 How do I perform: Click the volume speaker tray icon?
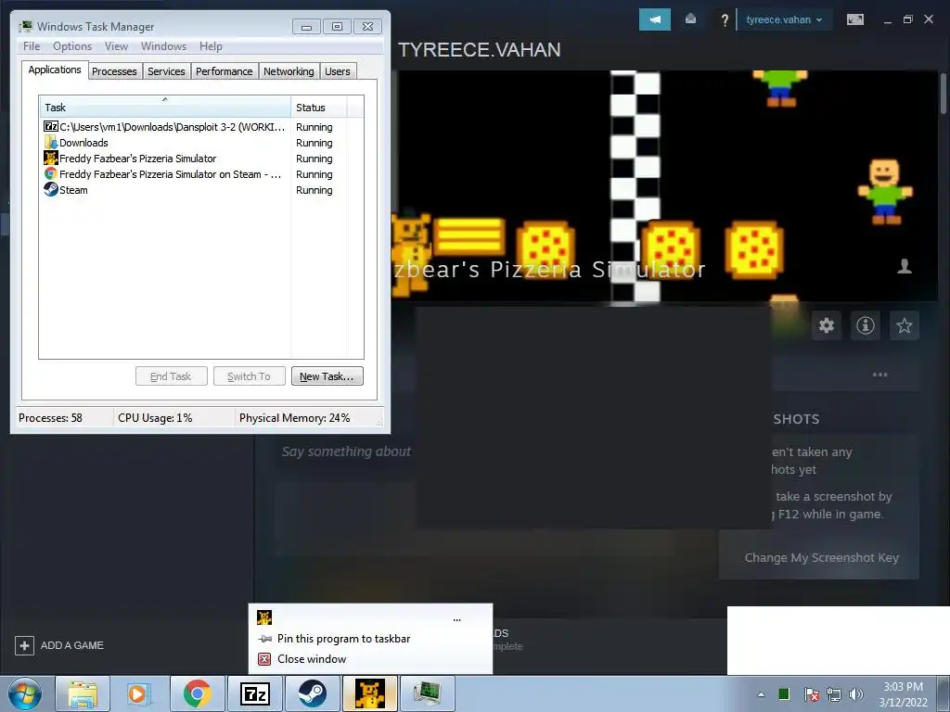pyautogui.click(x=856, y=694)
